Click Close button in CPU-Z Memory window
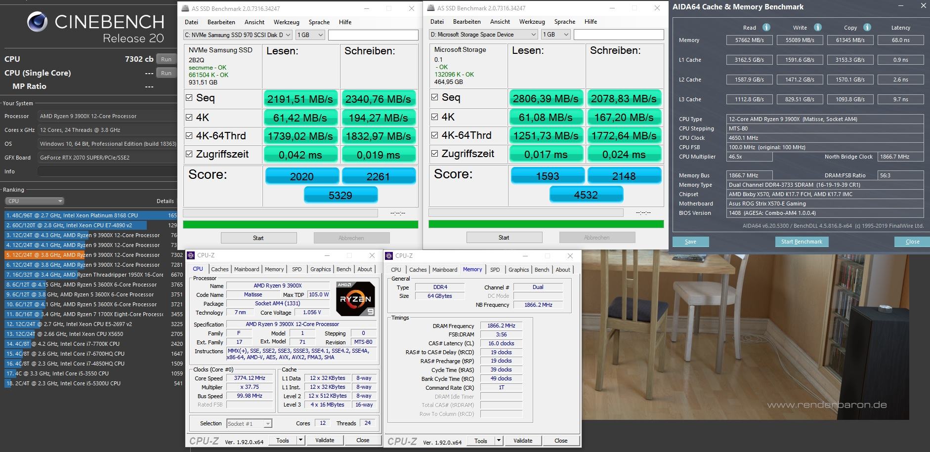The height and width of the screenshot is (452, 930). [x=561, y=441]
